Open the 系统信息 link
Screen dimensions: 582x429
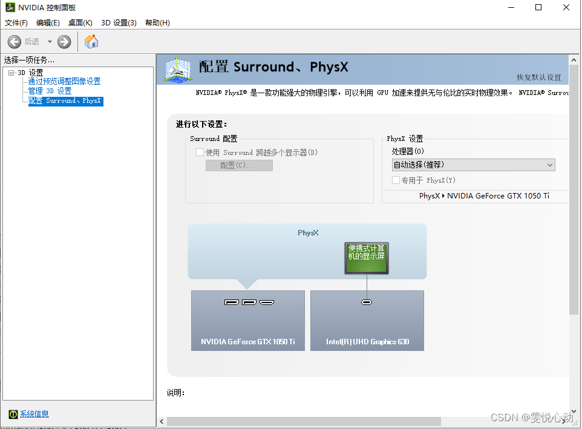[x=34, y=414]
